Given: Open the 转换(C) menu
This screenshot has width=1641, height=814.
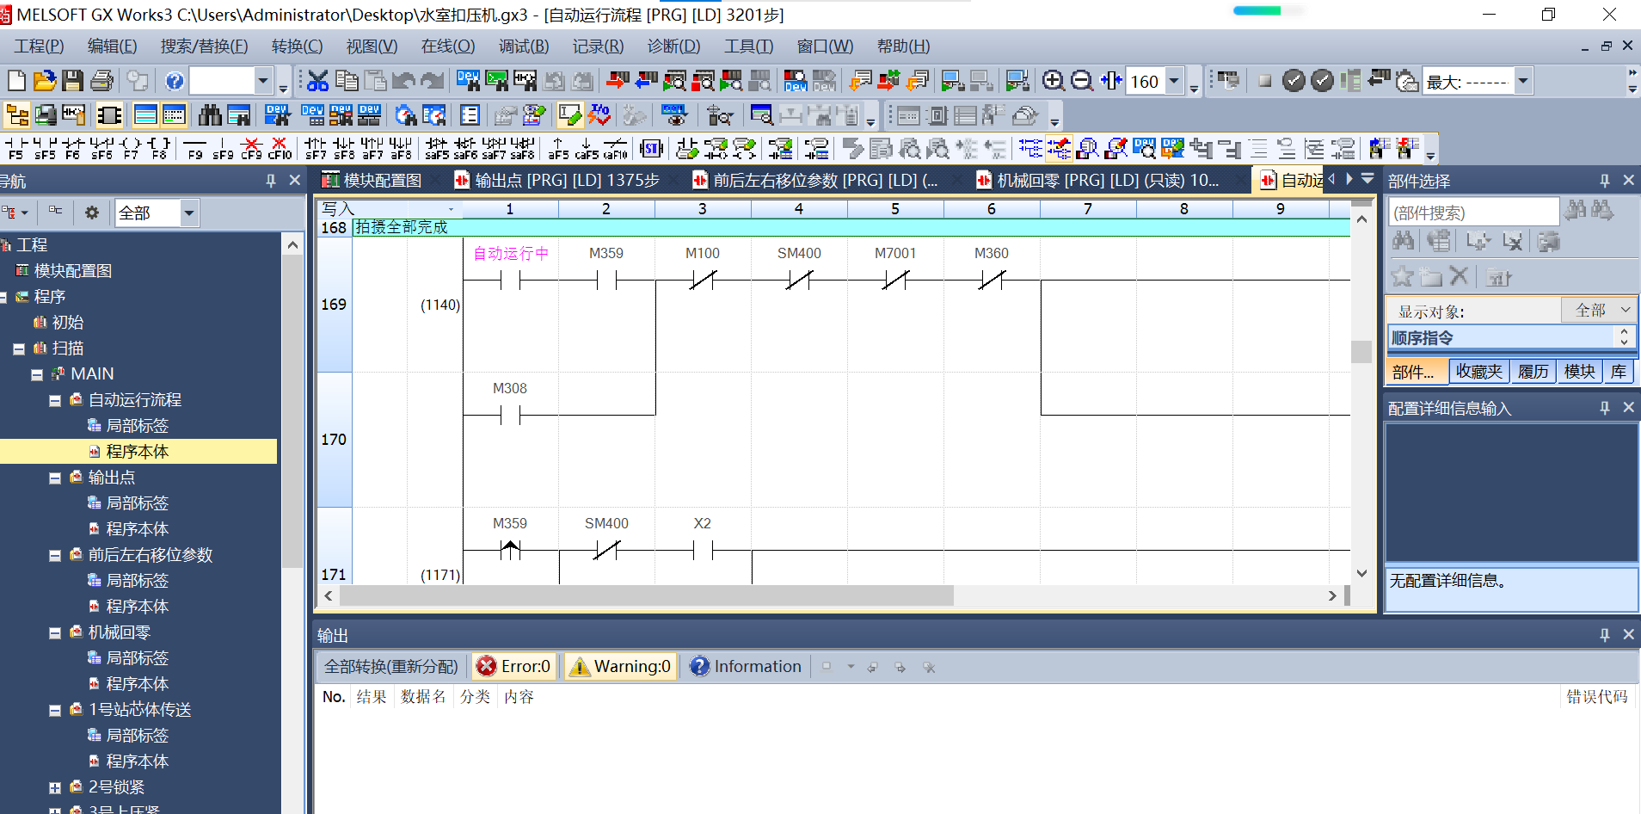Looking at the screenshot, I should coord(297,46).
